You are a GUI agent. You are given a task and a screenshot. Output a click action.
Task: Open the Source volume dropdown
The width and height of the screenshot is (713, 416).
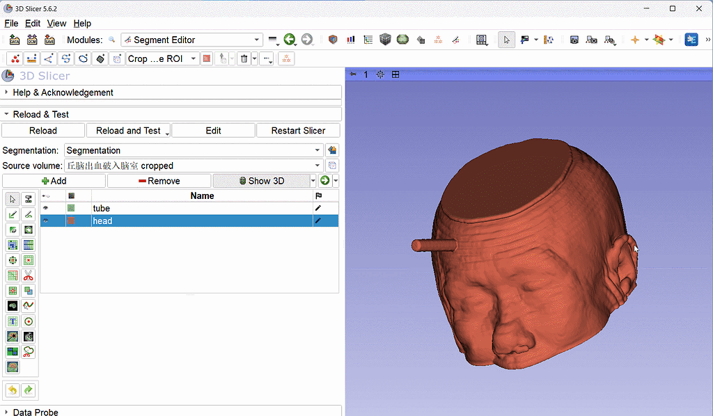click(194, 166)
